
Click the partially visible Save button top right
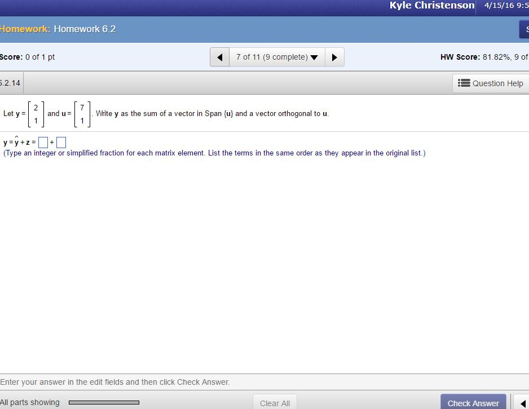(x=524, y=29)
